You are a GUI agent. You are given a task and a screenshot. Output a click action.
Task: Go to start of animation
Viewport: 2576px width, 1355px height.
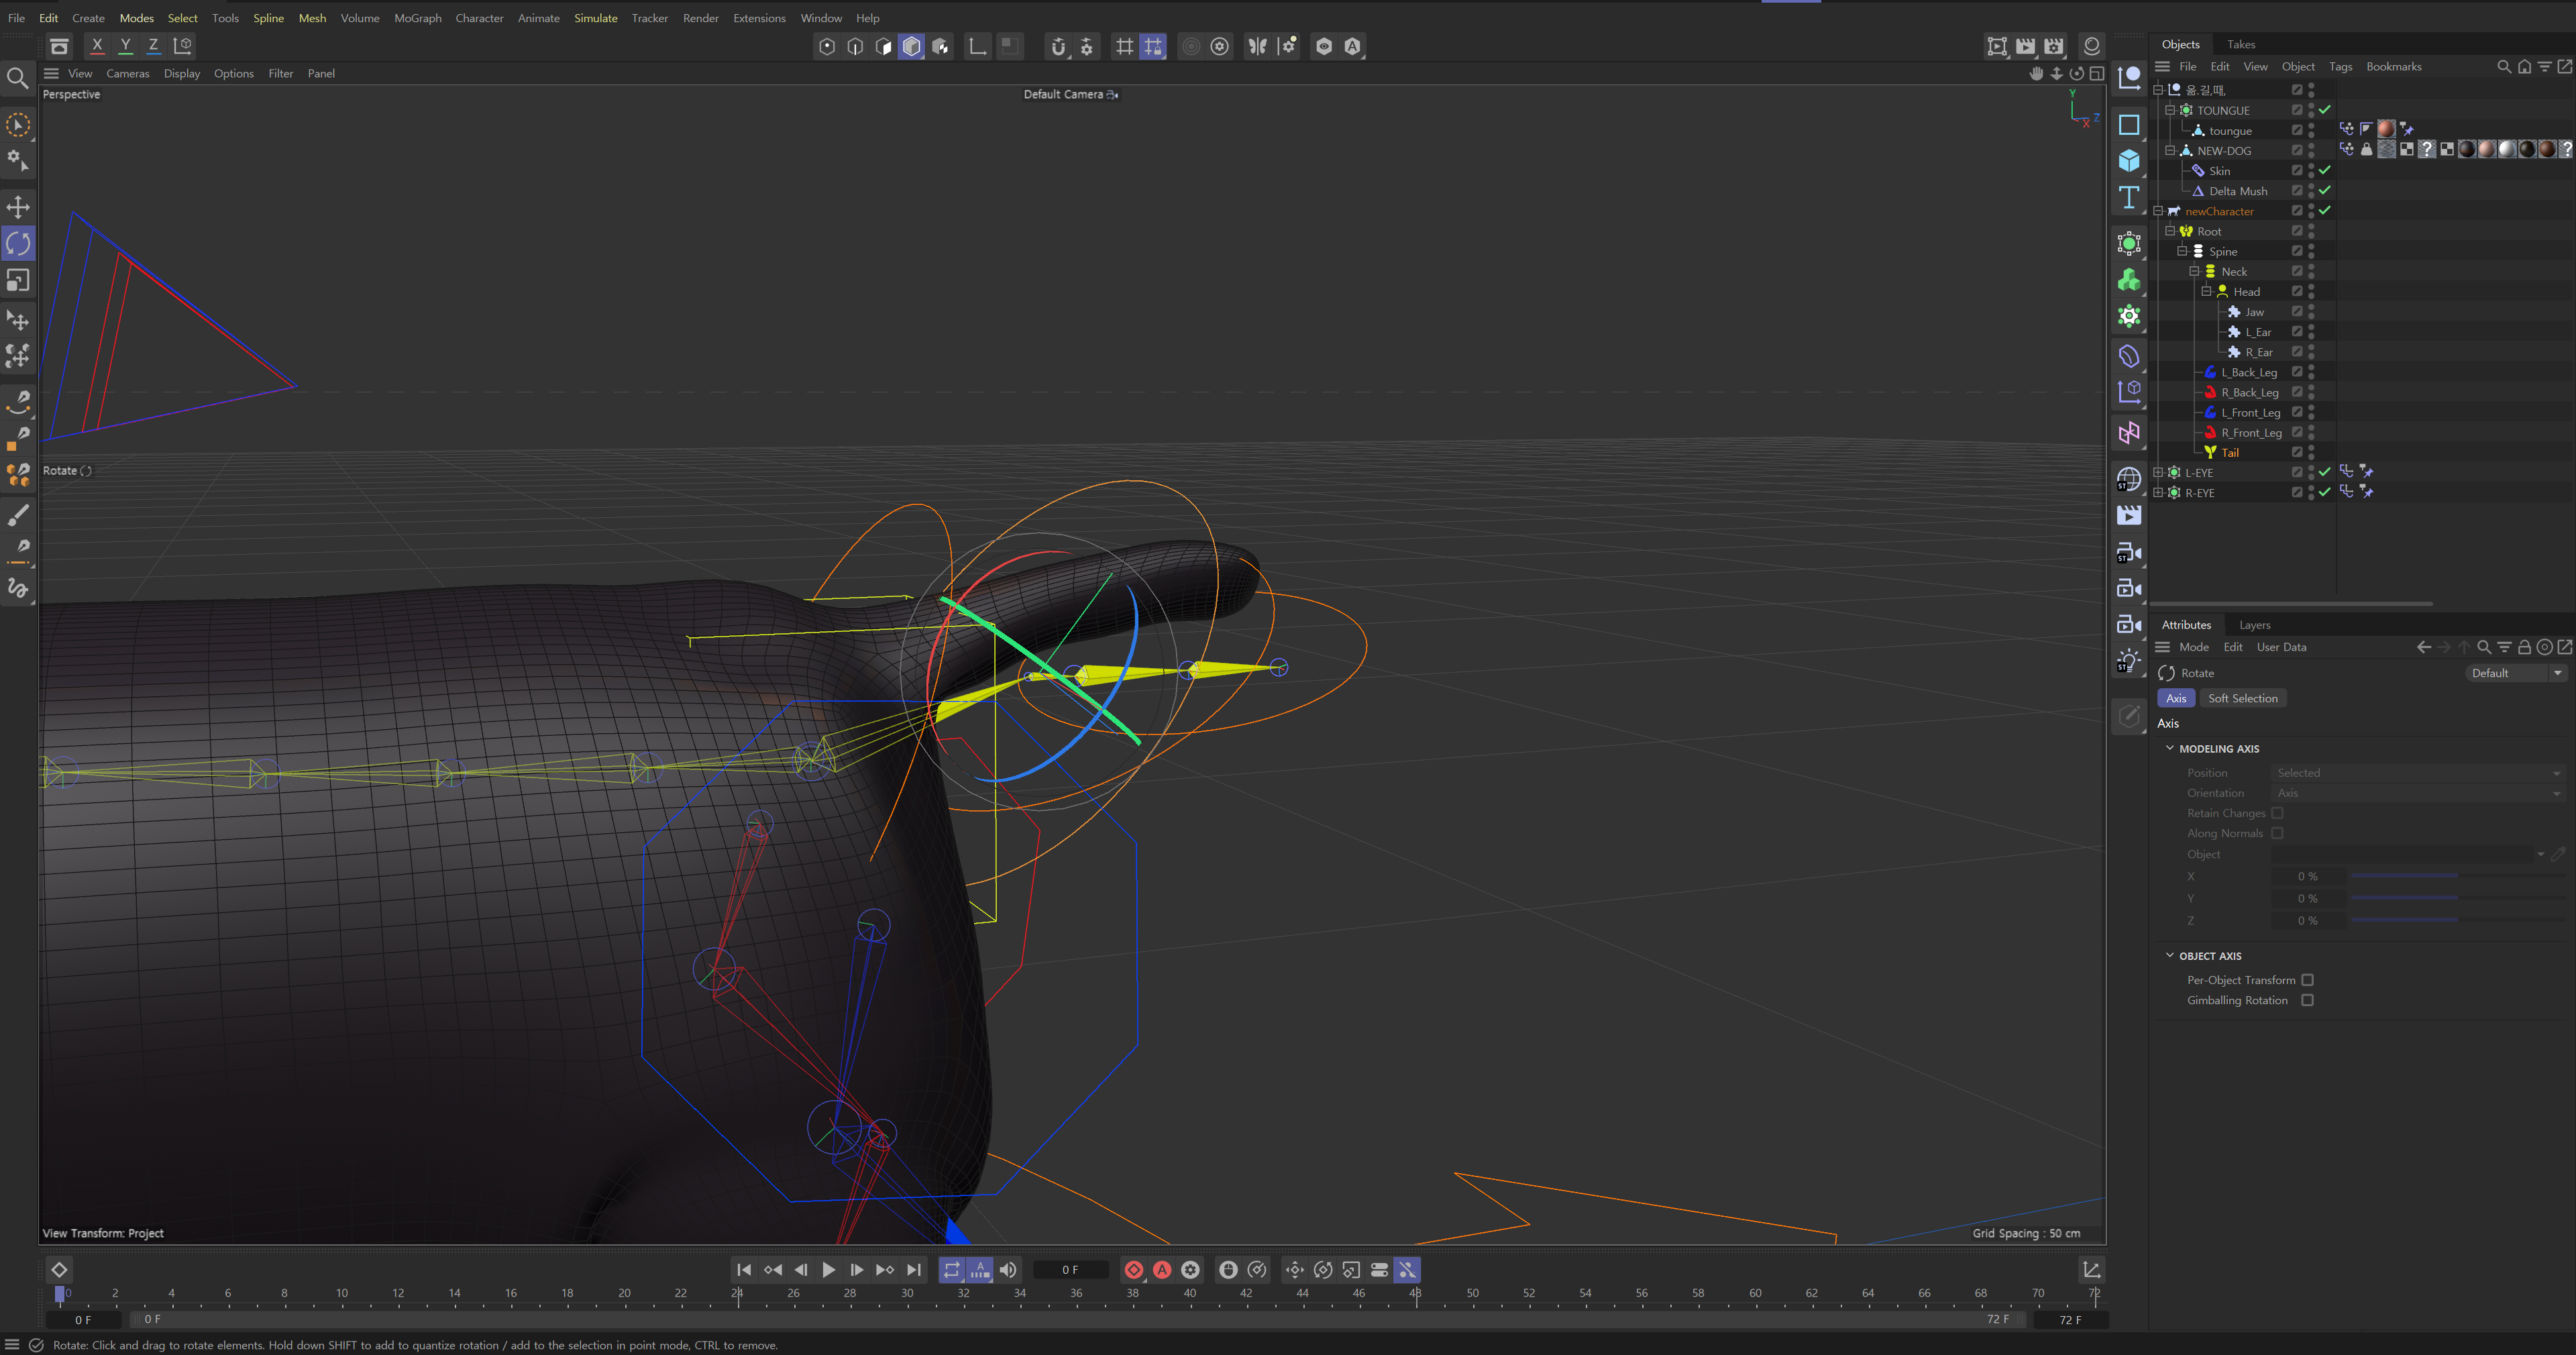coord(744,1269)
